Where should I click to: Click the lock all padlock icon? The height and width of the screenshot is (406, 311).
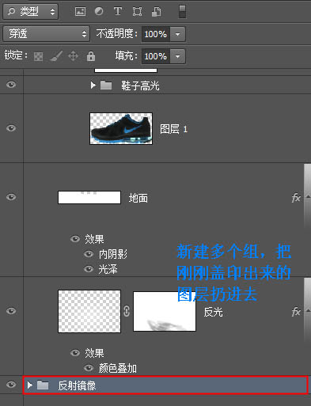pos(91,55)
